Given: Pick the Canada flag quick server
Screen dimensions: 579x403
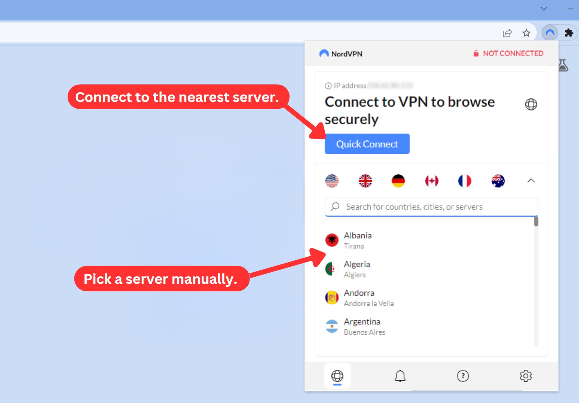Looking at the screenshot, I should coord(431,181).
